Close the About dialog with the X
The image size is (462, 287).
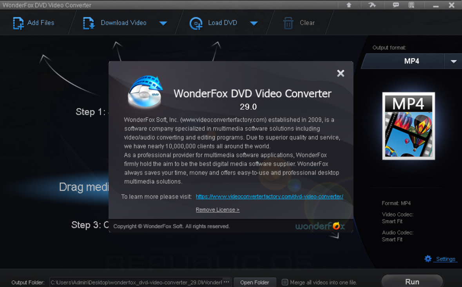click(x=341, y=73)
